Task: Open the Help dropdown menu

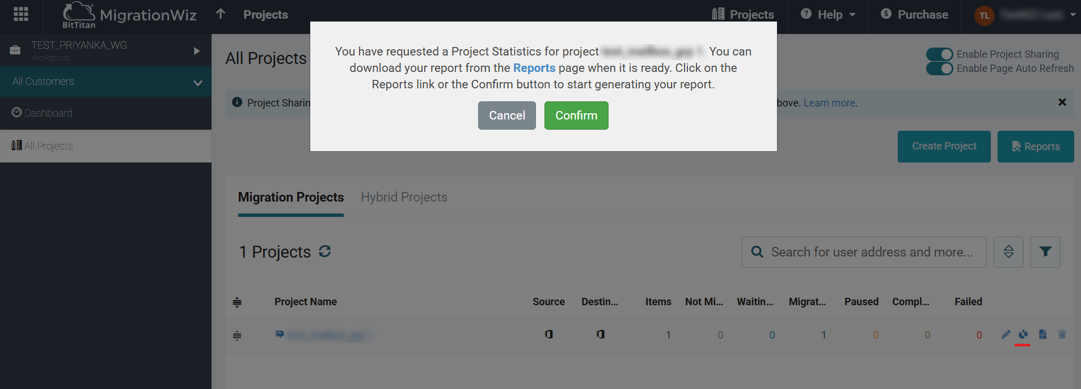Action: [828, 14]
